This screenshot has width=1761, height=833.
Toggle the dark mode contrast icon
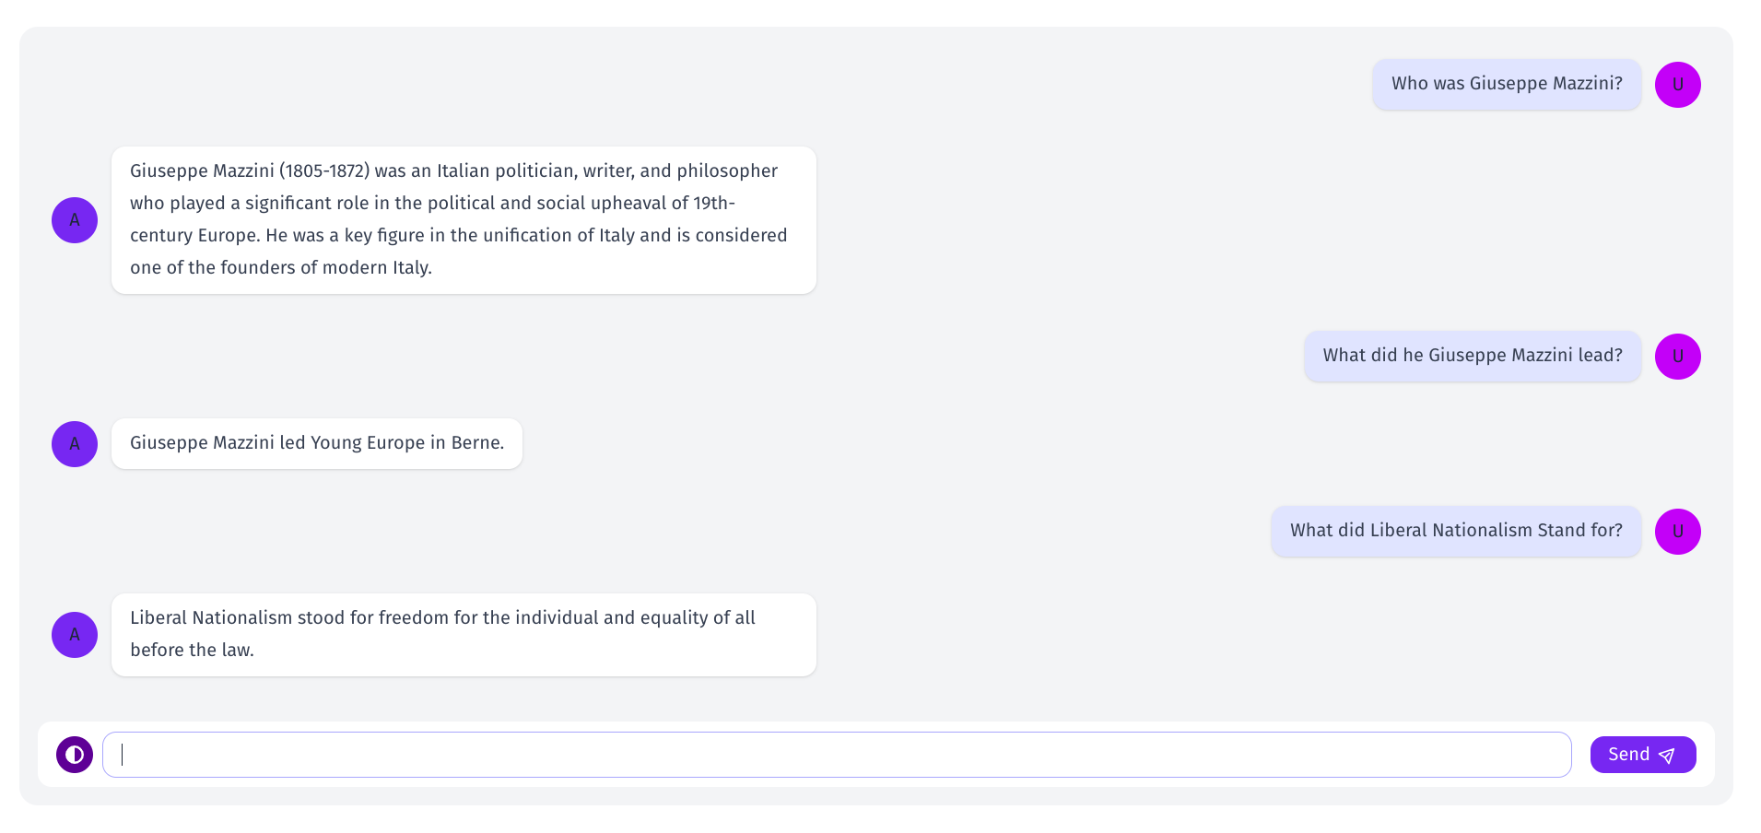[x=75, y=755]
